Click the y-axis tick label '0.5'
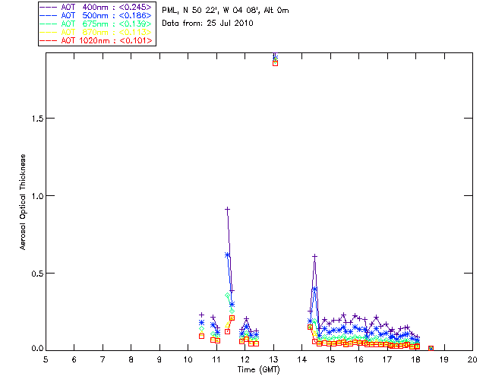This screenshot has height=389, width=486. (x=37, y=274)
